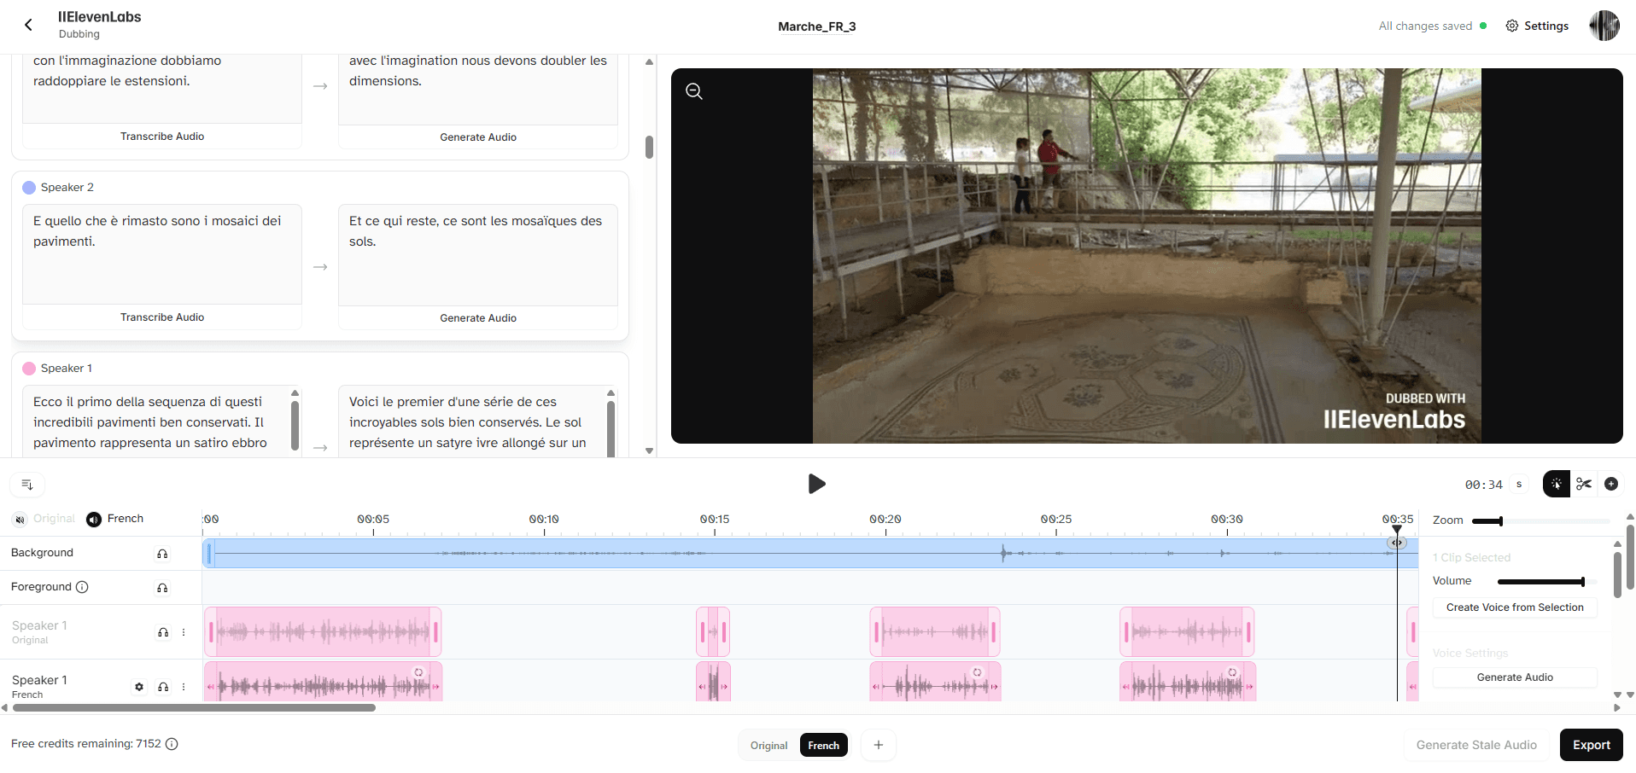
Task: Solo the Foreground track via headphones icon
Action: [162, 588]
